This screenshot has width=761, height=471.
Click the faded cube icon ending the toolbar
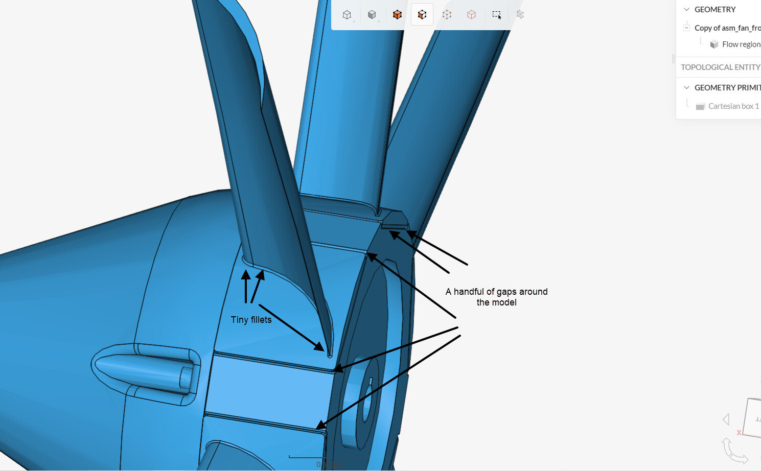coord(520,15)
